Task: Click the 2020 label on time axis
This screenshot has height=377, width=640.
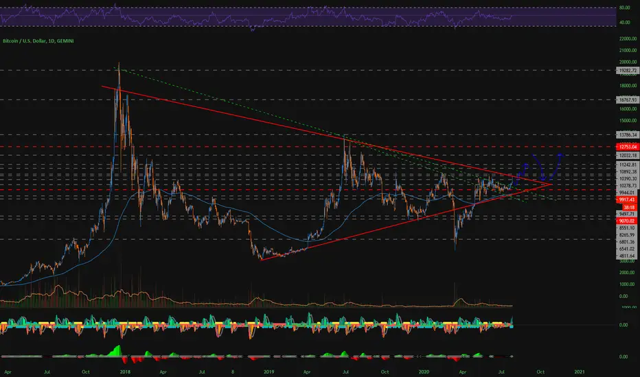Action: pyautogui.click(x=424, y=372)
